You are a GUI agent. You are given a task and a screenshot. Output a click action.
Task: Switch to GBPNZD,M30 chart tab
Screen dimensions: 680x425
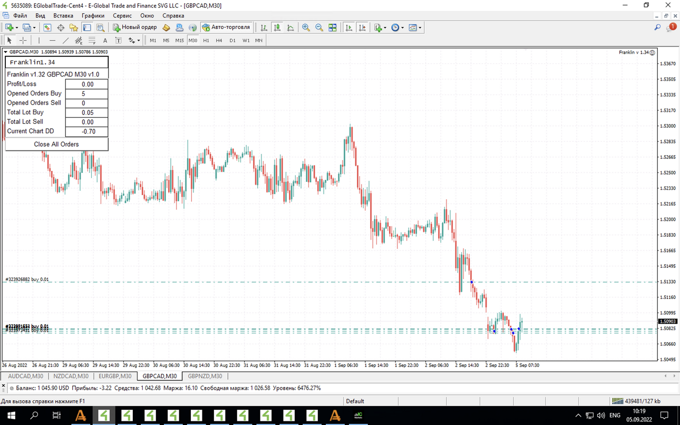(205, 376)
